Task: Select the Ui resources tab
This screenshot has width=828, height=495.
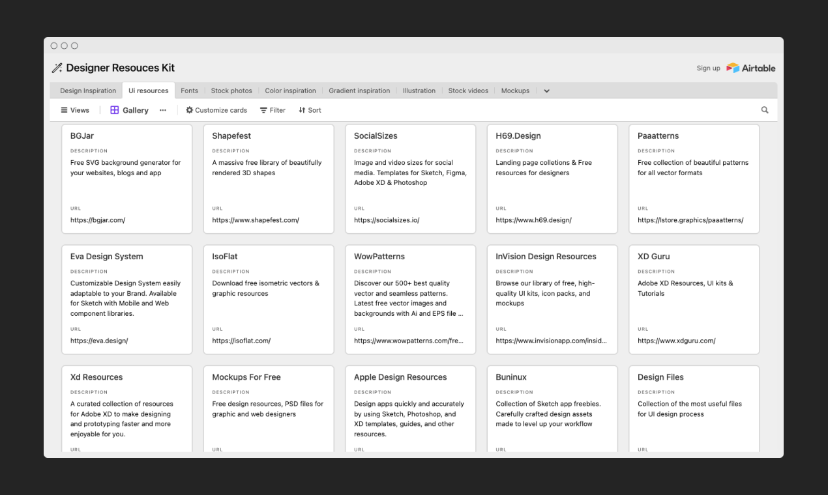Action: pos(149,91)
